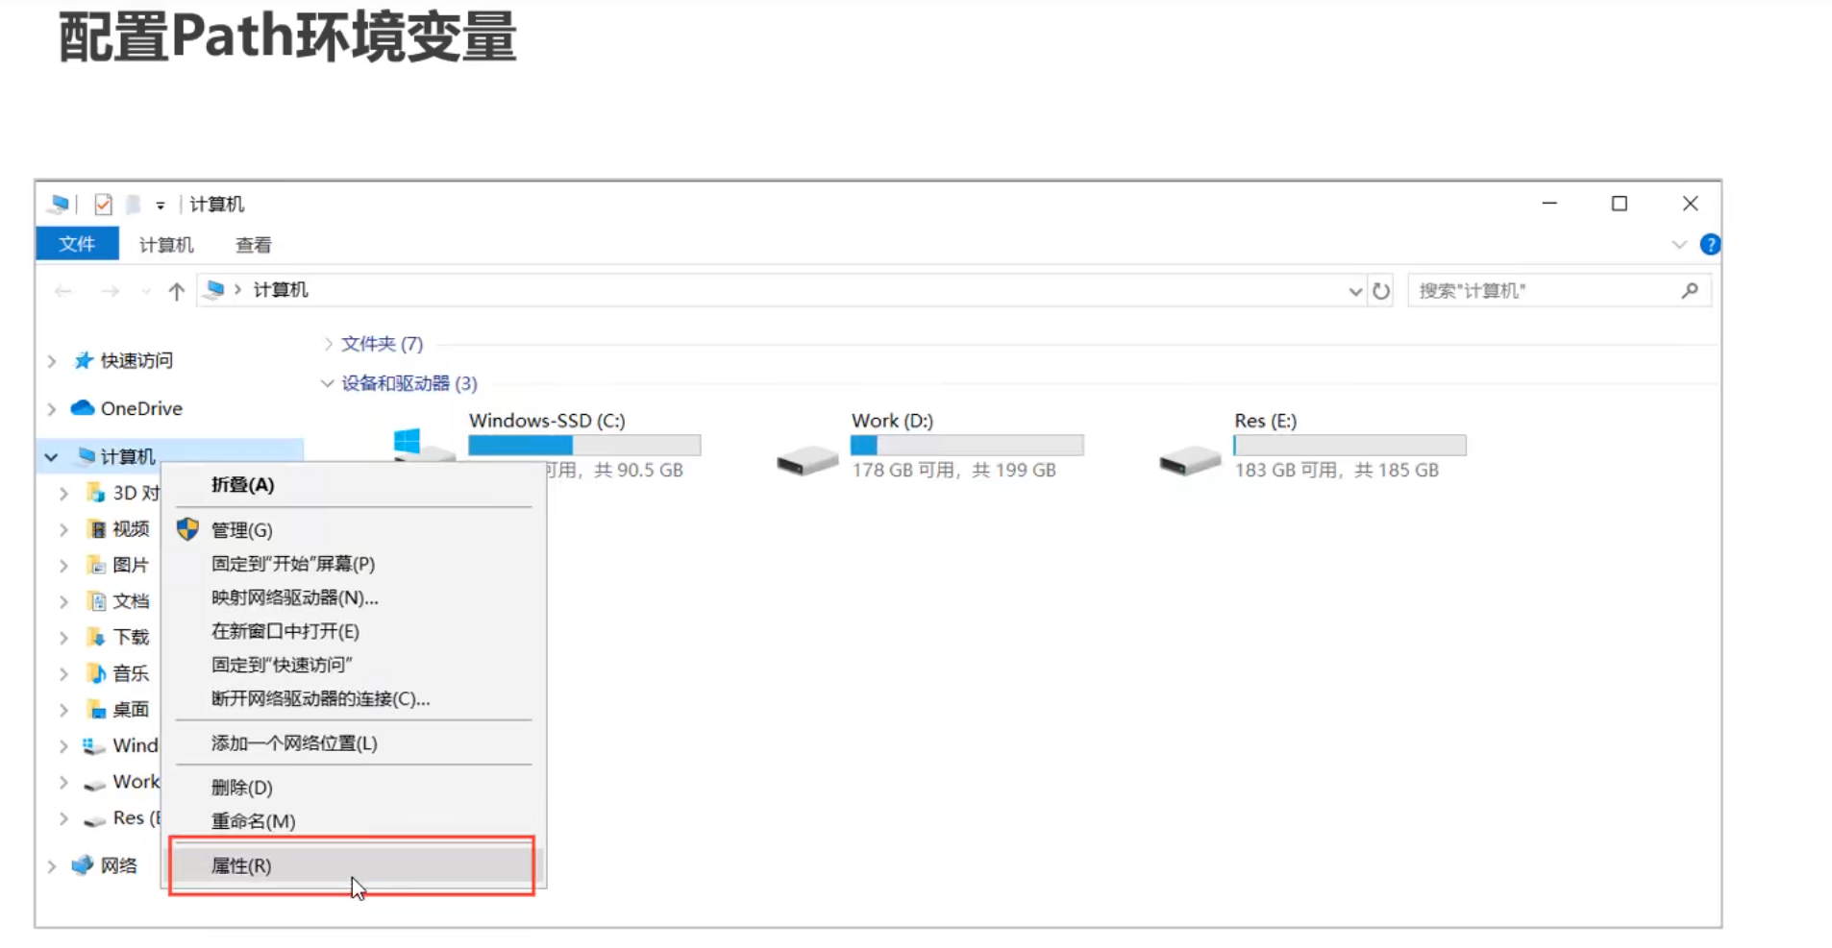Choose 在新窗口中打开(E) in context menu

pos(354,631)
